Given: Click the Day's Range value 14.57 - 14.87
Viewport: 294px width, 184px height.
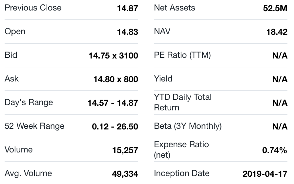Looking at the screenshot, I should pos(113,103).
